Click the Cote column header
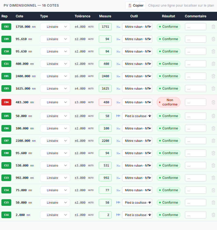Screen dimensions: 217x230 point(19,16)
